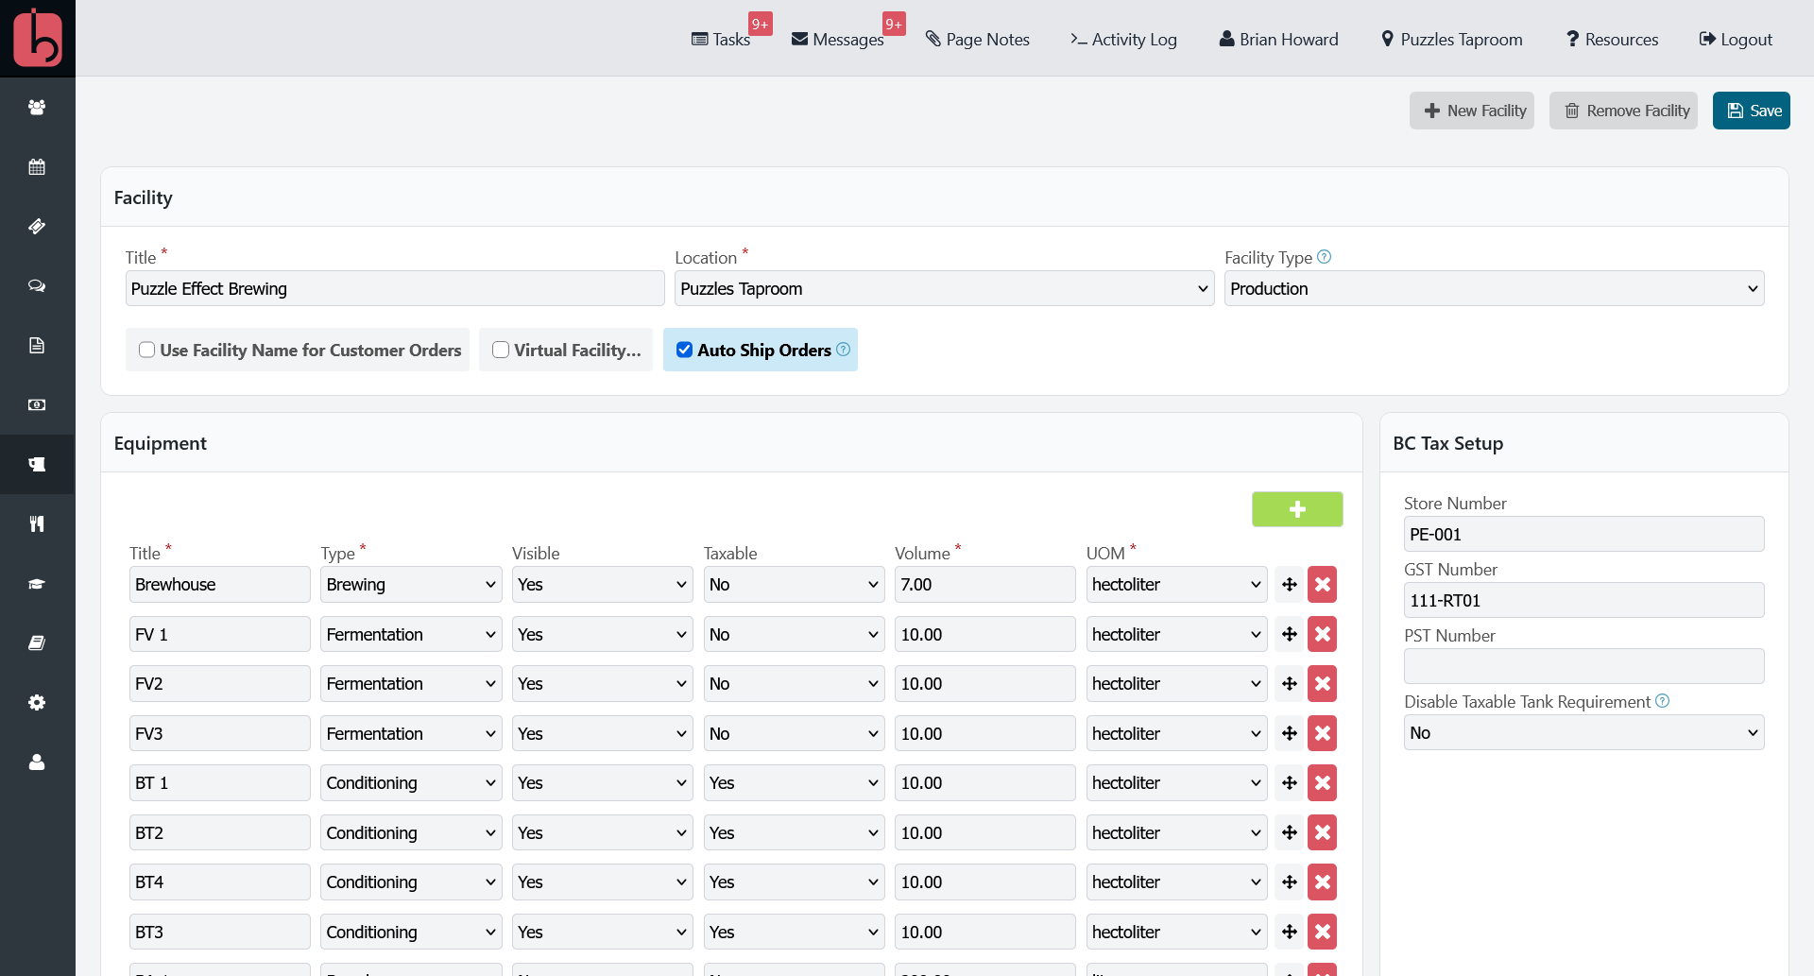Click the PST Number input field
This screenshot has width=1814, height=976.
coord(1584,667)
